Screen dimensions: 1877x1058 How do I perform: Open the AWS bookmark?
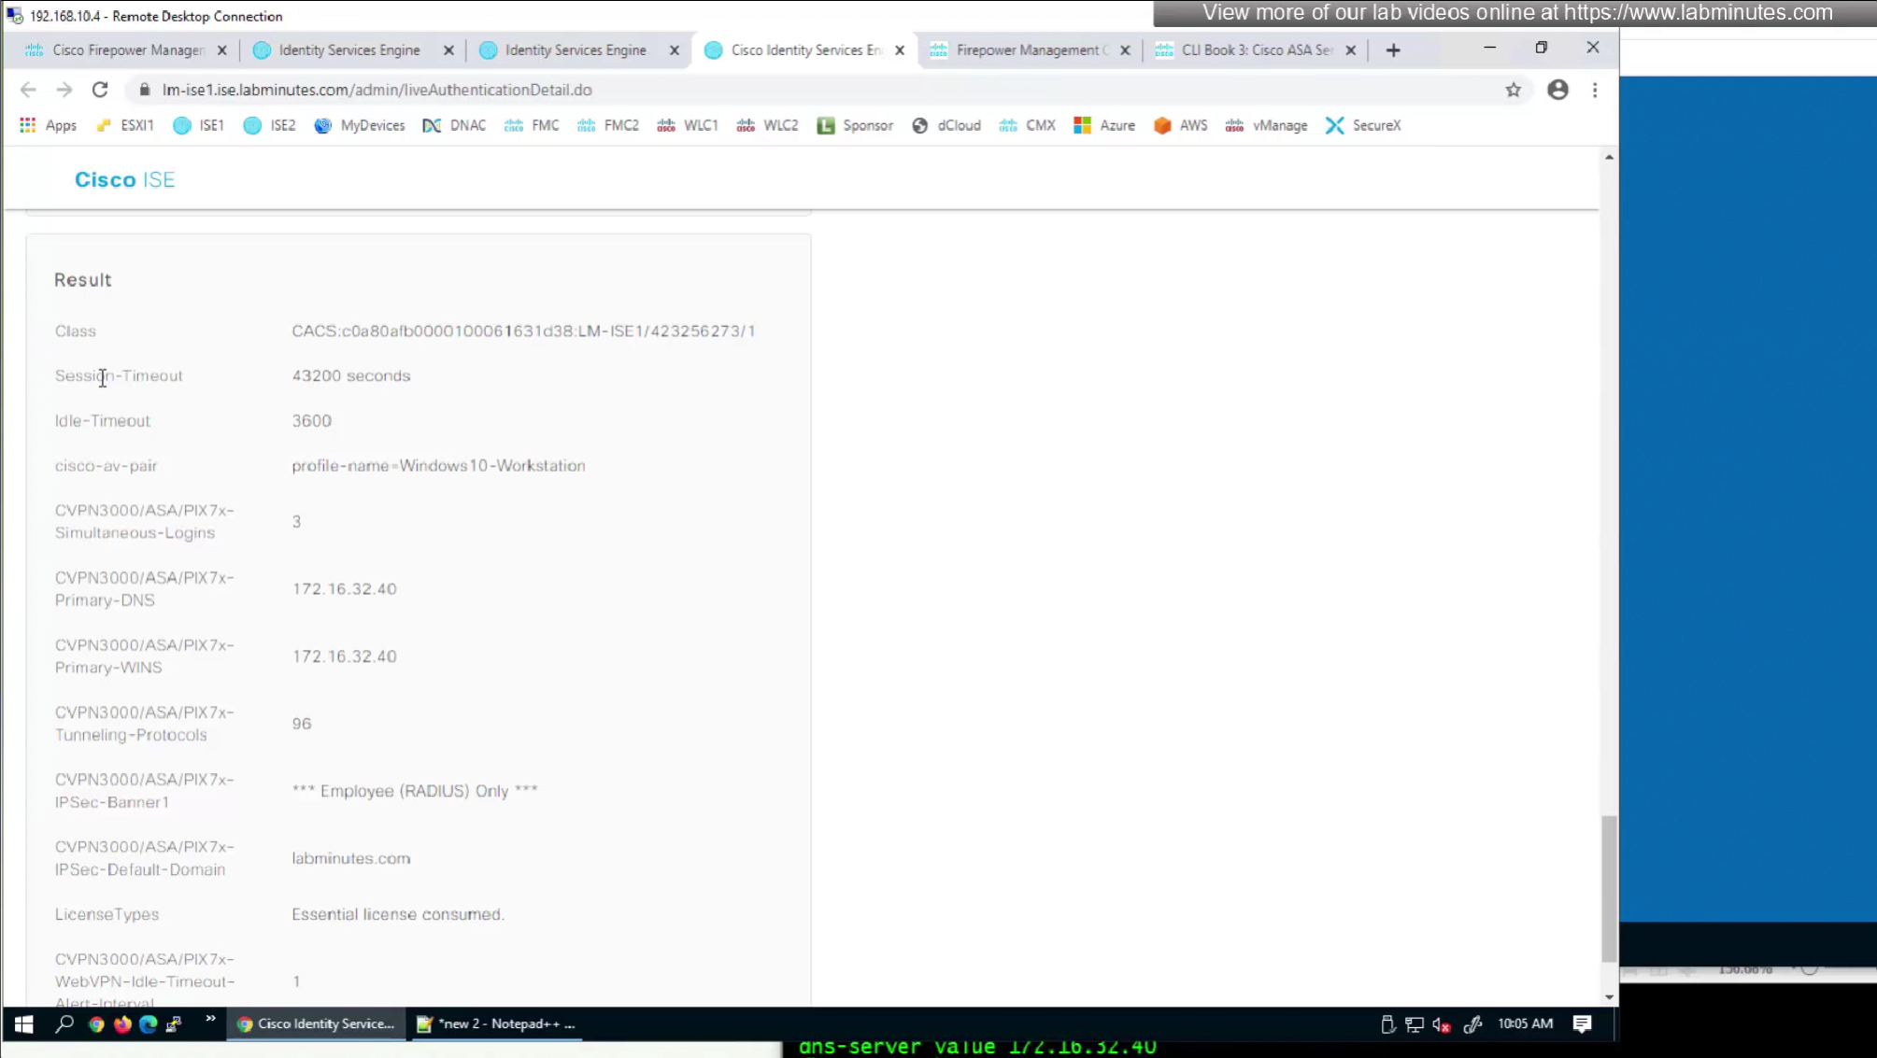pos(1181,125)
